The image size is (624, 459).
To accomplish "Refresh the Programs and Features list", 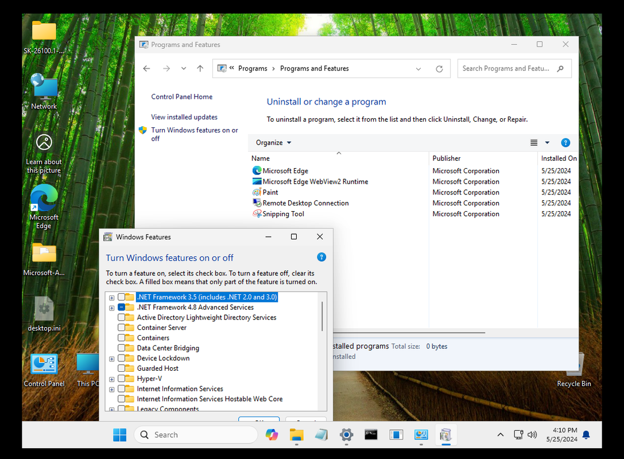I will pos(439,69).
